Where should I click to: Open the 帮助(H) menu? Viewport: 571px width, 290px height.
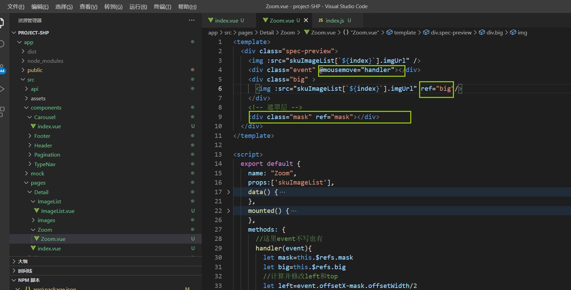tap(187, 6)
